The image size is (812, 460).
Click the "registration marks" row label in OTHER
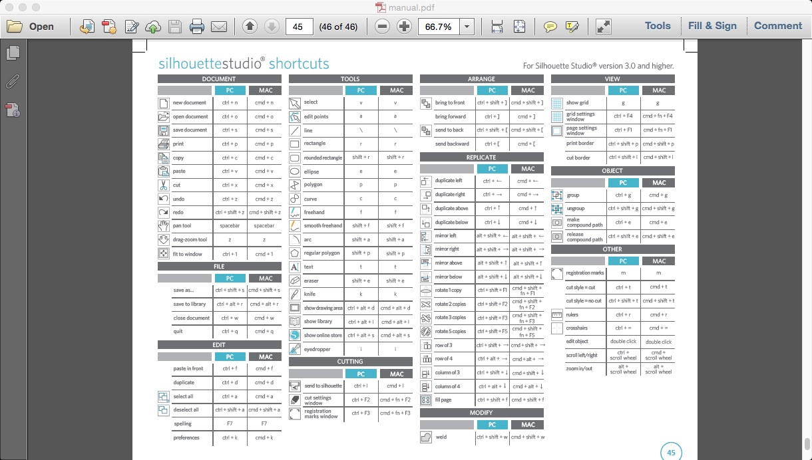pyautogui.click(x=585, y=273)
